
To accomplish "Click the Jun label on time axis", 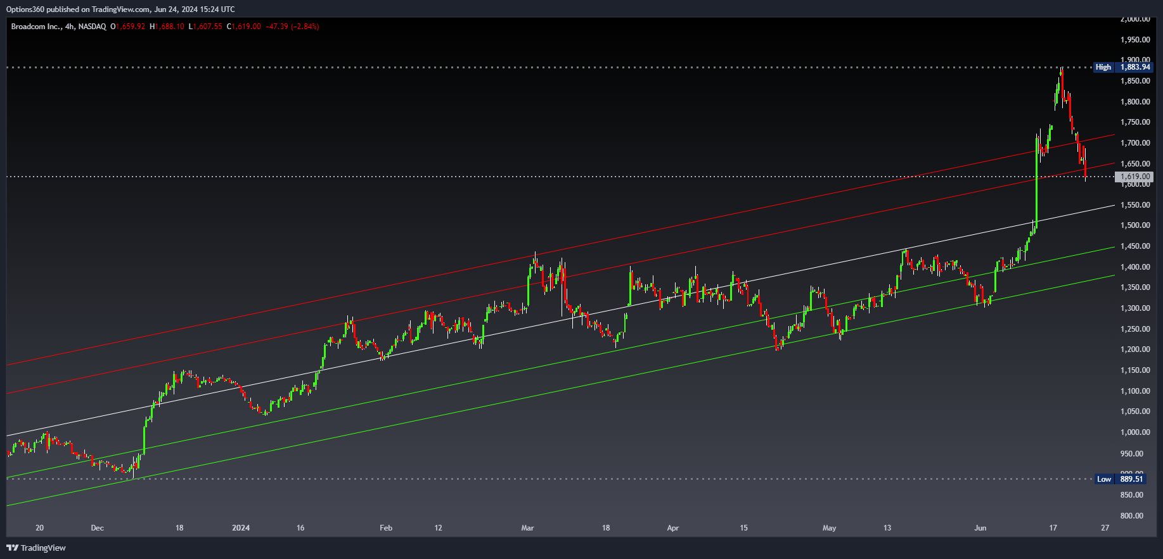I will [x=980, y=528].
